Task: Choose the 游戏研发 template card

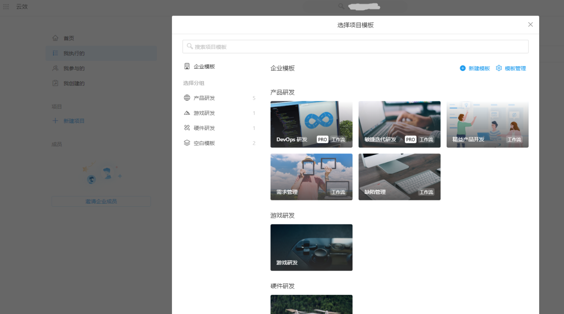Action: click(x=311, y=247)
